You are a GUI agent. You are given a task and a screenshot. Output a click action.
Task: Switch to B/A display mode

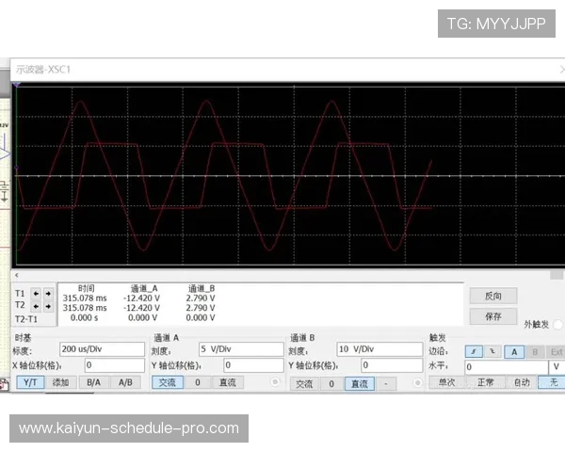click(92, 382)
